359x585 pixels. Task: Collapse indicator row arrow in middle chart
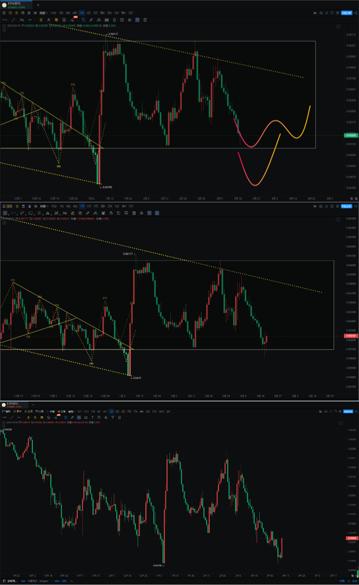click(x=4, y=222)
